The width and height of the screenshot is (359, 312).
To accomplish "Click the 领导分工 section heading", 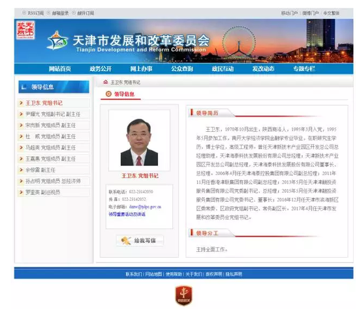I will click(207, 233).
